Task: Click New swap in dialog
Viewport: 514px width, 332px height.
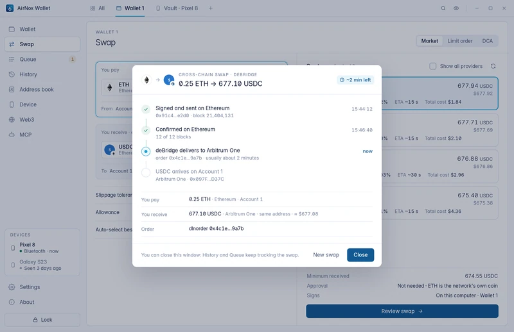Action: (326, 255)
